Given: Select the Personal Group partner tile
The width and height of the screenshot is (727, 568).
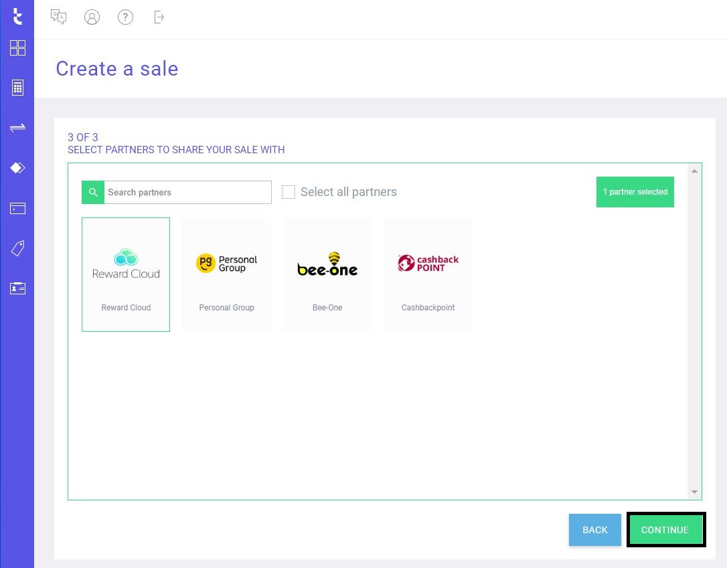Looking at the screenshot, I should [x=226, y=274].
